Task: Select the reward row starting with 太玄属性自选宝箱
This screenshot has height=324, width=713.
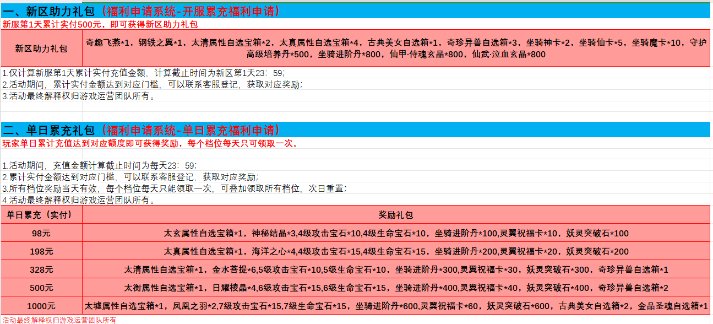Action: (396, 233)
